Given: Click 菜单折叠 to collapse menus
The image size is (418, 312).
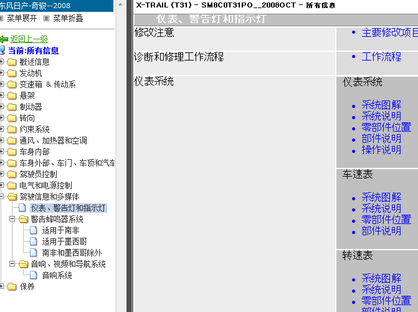Looking at the screenshot, I should pos(67,18).
